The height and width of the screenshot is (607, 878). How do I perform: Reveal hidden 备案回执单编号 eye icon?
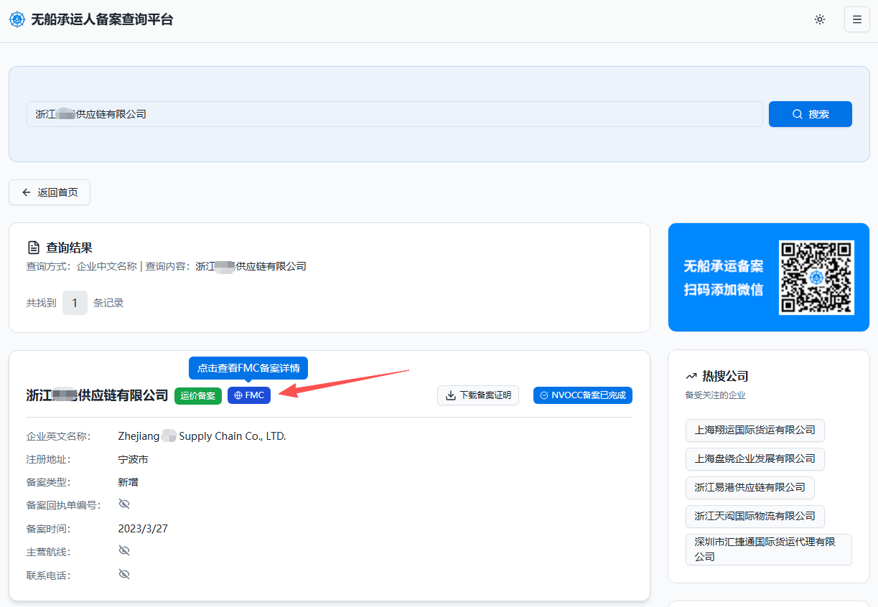(124, 504)
